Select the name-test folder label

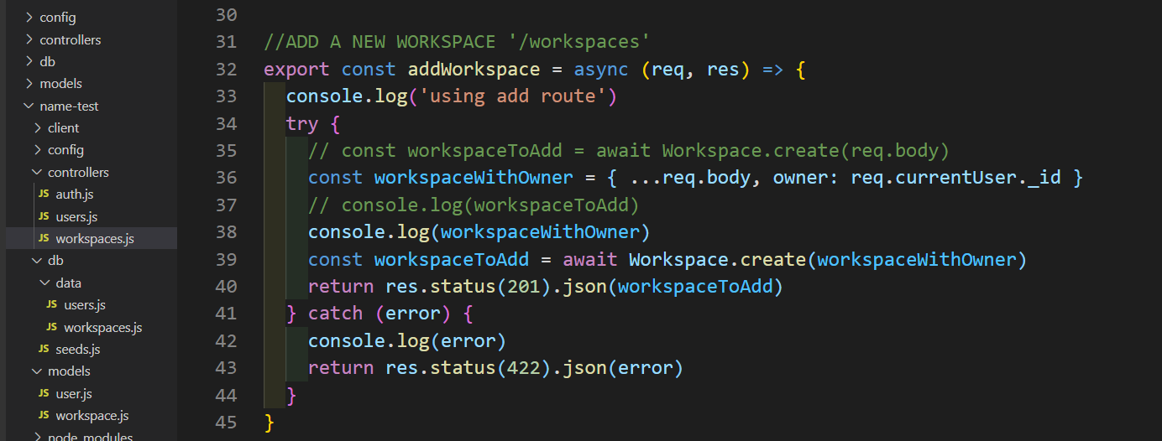tap(69, 106)
